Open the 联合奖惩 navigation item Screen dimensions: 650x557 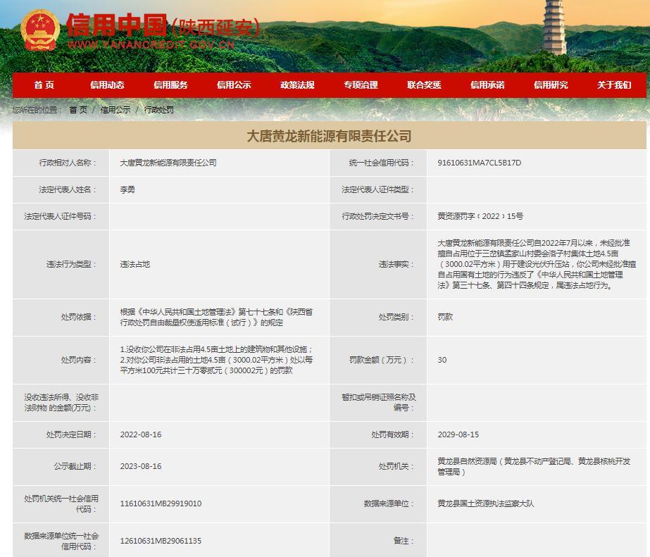pyautogui.click(x=424, y=85)
